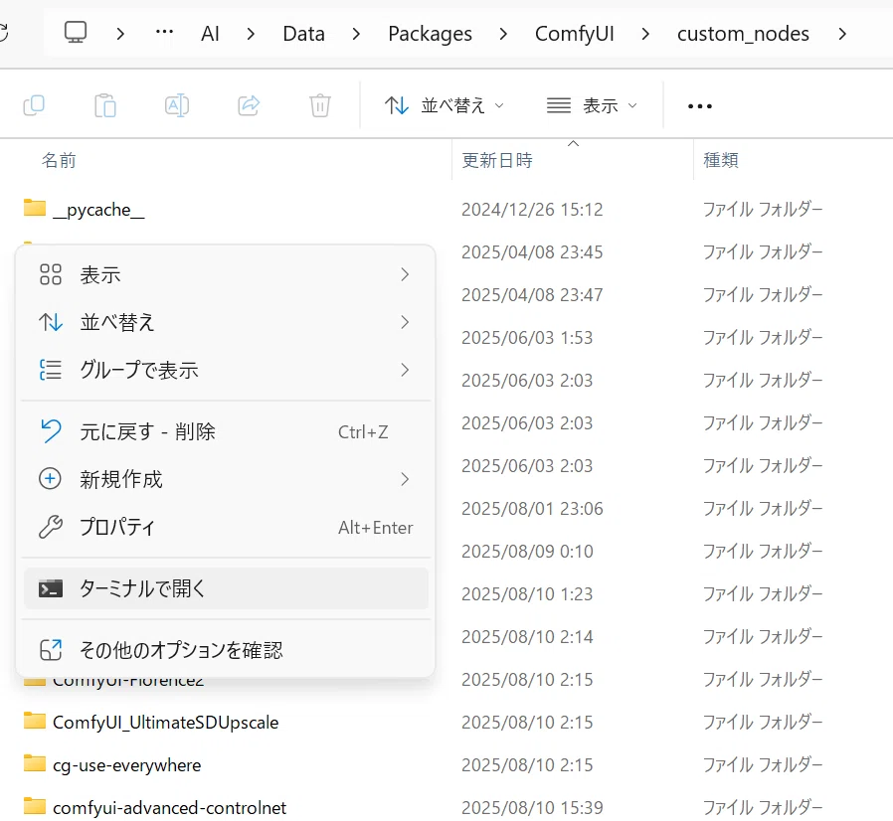Image resolution: width=893 pixels, height=821 pixels.
Task: Click the refresh icon beside the address bar
Action: 3,33
